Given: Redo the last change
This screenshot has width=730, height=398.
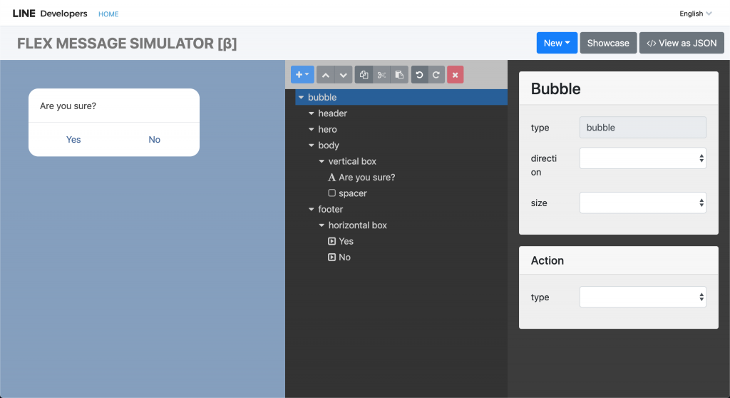Looking at the screenshot, I should [436, 75].
